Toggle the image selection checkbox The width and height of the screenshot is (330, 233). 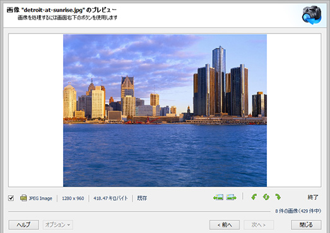(11, 198)
